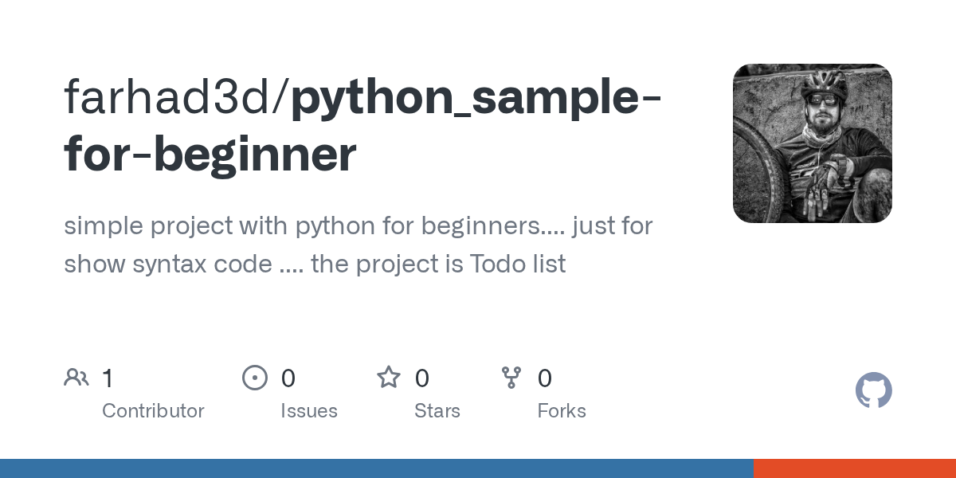Click the forks count zero
This screenshot has height=478, width=956.
pyautogui.click(x=545, y=378)
